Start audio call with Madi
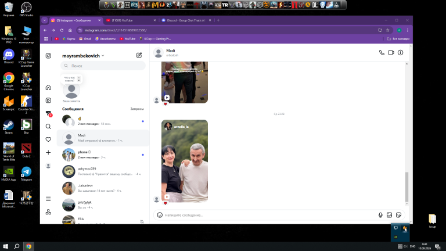This screenshot has height=251, width=446. [x=382, y=53]
